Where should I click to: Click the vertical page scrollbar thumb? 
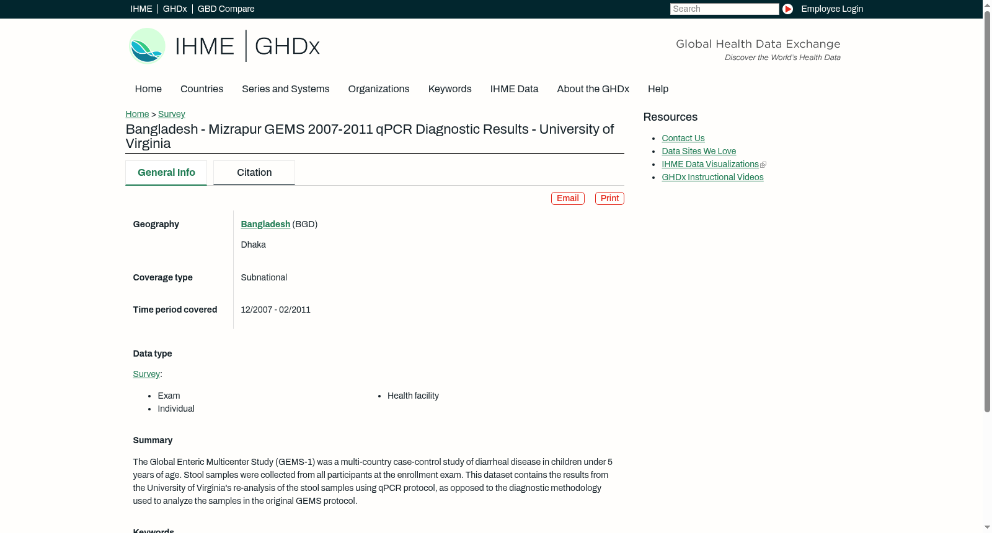coord(987,210)
